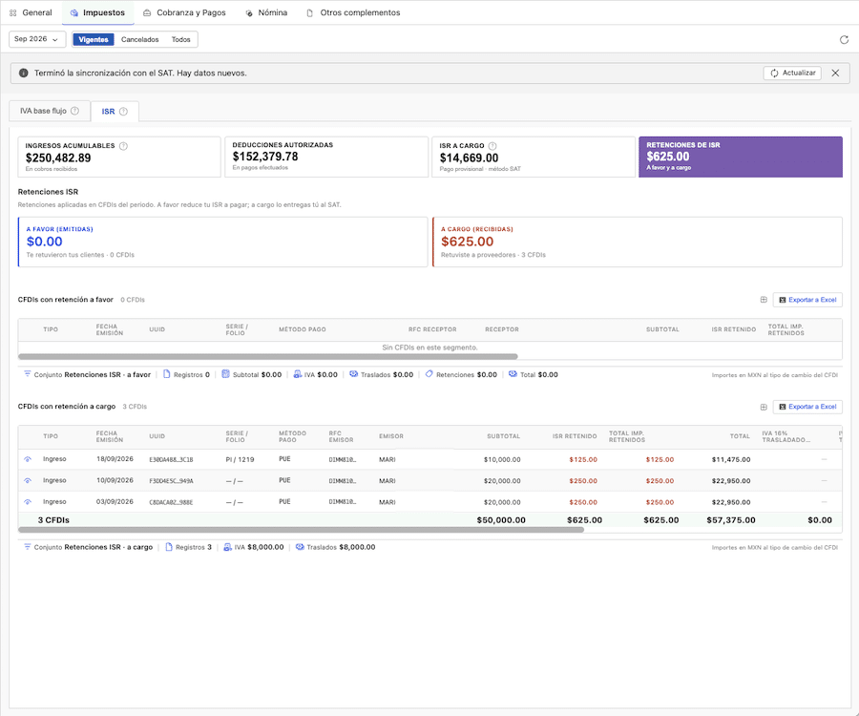Click the Nómina tab icon
Image resolution: width=859 pixels, height=716 pixels.
(249, 12)
